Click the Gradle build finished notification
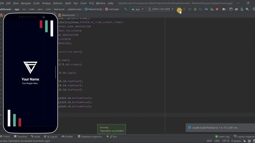Viewport: 255px width, 143px height. click(220, 128)
